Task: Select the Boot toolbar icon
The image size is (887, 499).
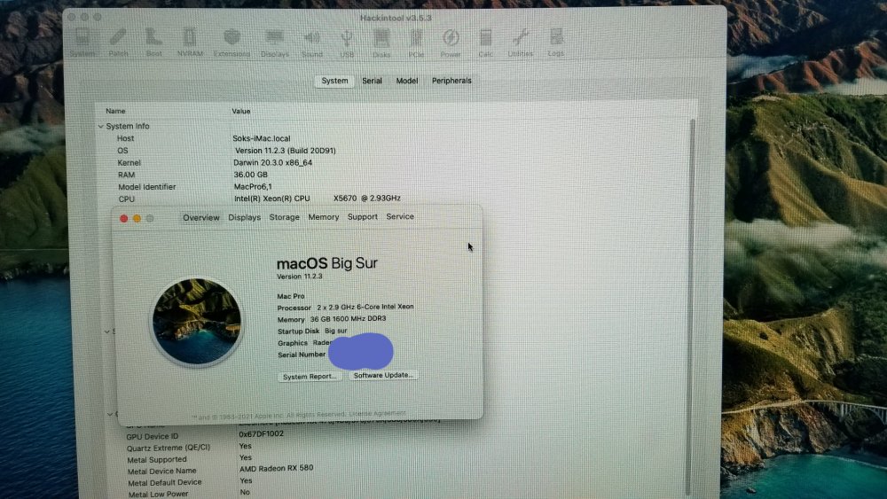Action: coord(153,43)
